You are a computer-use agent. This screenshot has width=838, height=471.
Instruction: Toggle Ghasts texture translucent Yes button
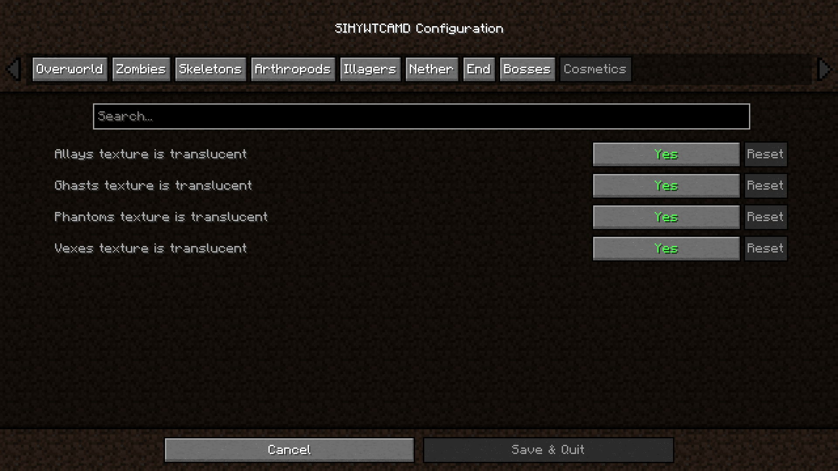click(666, 185)
